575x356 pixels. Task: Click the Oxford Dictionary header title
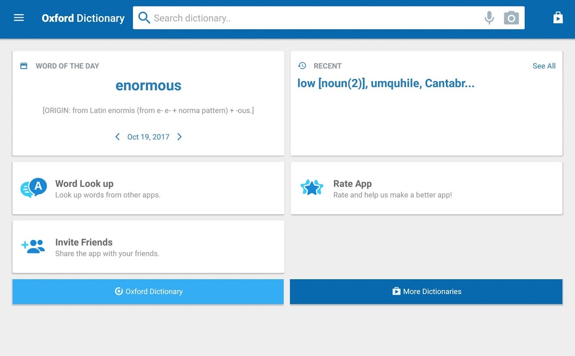83,18
